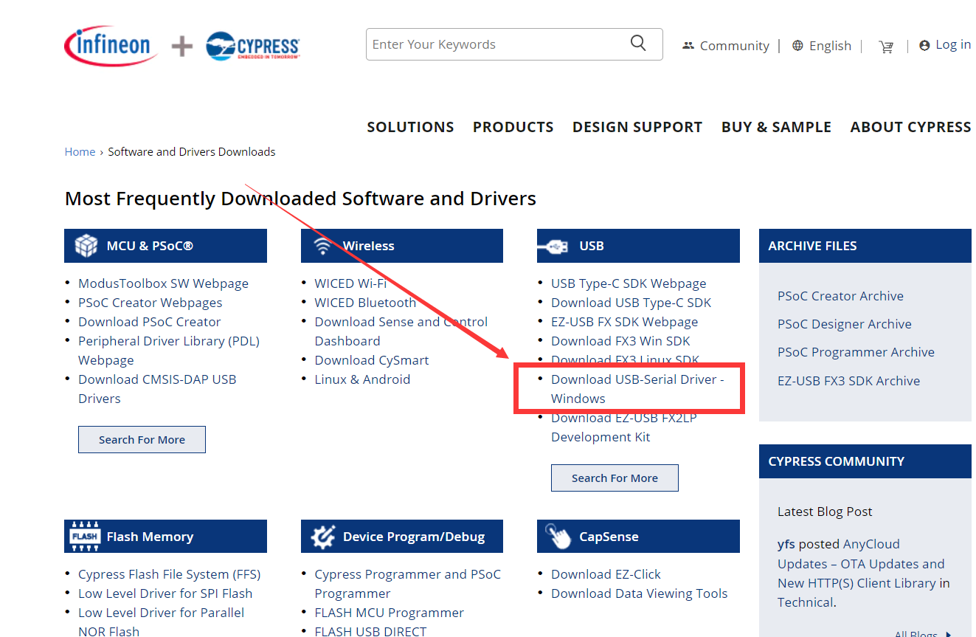Click Download FX3 Linux SDK link

click(x=625, y=360)
